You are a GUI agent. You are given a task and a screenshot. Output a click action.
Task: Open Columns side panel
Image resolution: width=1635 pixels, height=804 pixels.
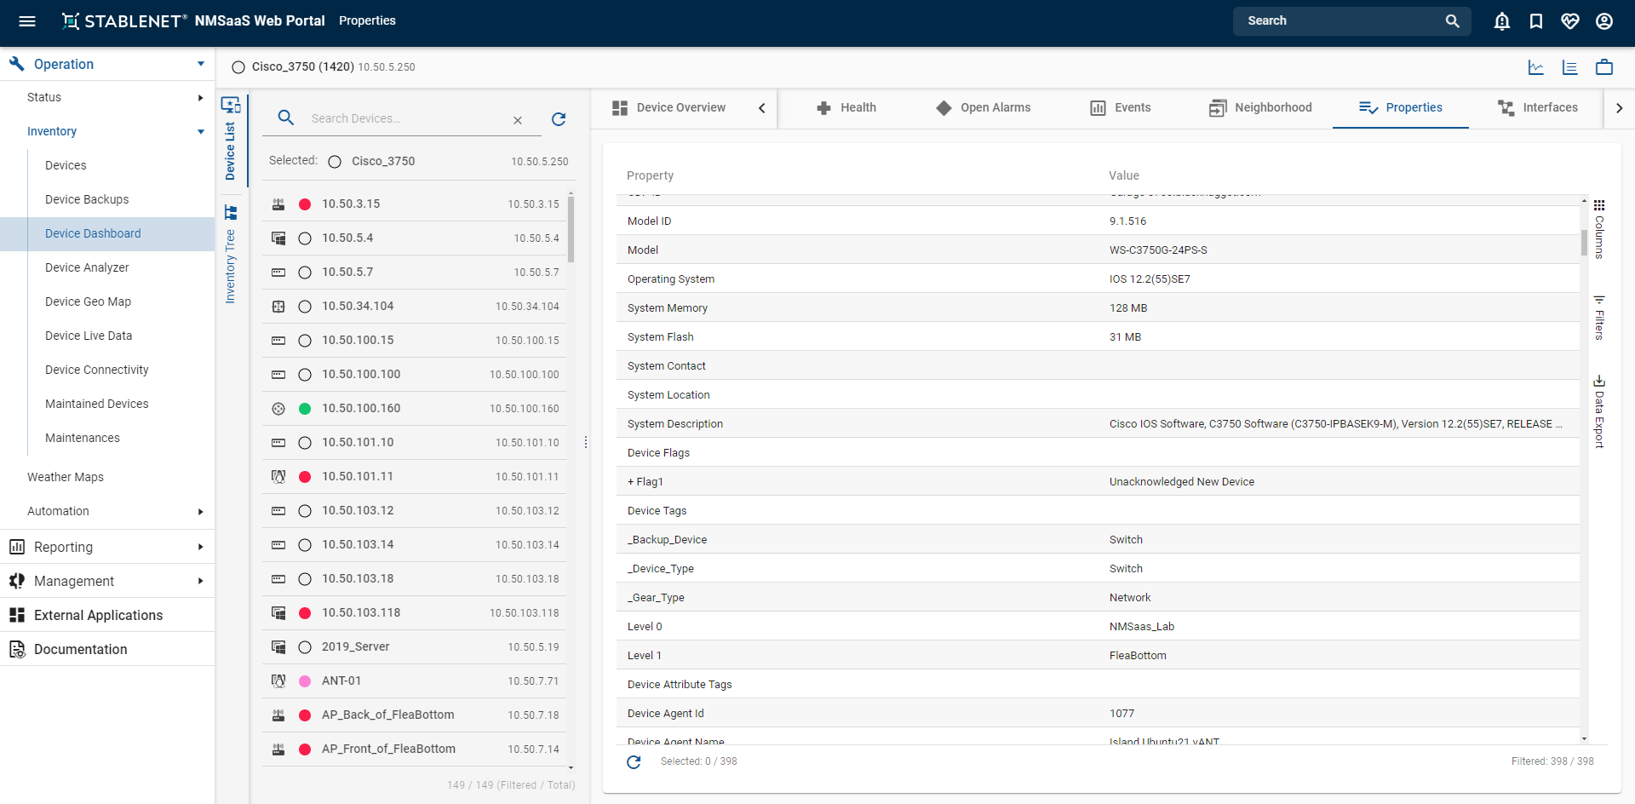click(1599, 230)
